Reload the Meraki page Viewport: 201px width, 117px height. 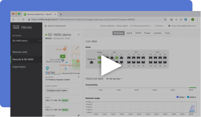(x=23, y=19)
